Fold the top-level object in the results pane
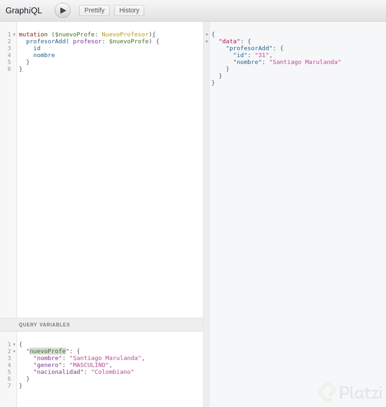 [x=206, y=34]
